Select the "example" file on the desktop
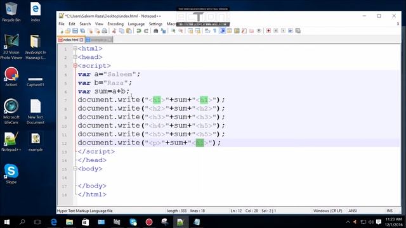This screenshot has width=406, height=228. click(x=36, y=142)
